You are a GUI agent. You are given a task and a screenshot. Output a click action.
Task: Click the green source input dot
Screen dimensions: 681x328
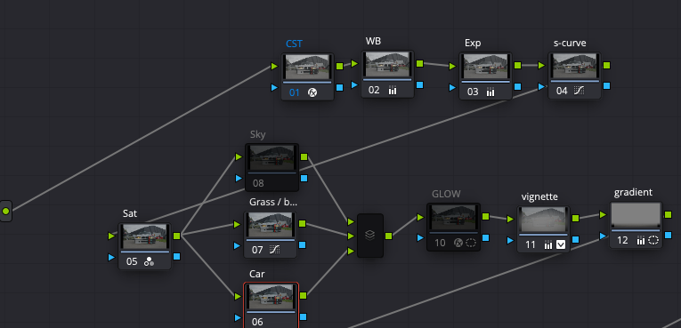(x=5, y=212)
